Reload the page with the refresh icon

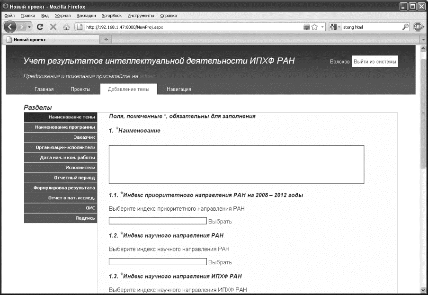40,27
